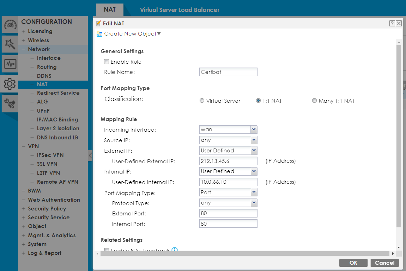406x271 pixels.
Task: Open the Monitor waveform icon in sidebar
Action: pos(10,64)
